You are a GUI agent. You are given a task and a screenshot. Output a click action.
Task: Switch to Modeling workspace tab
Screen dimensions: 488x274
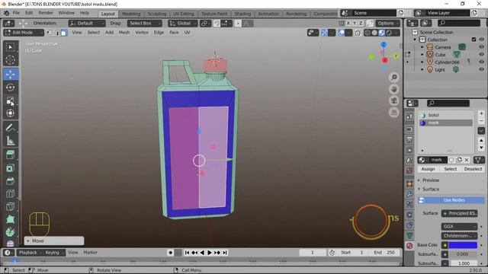131,14
